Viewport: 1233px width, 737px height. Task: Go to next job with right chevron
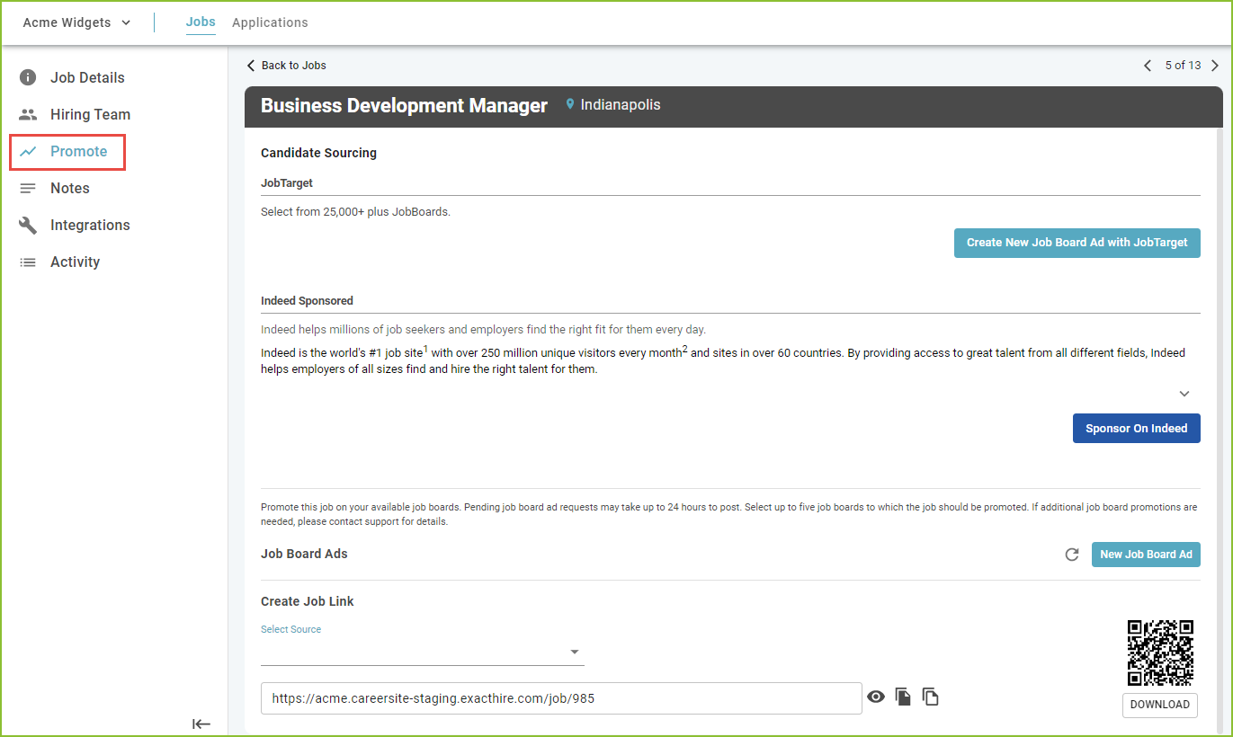pos(1215,66)
